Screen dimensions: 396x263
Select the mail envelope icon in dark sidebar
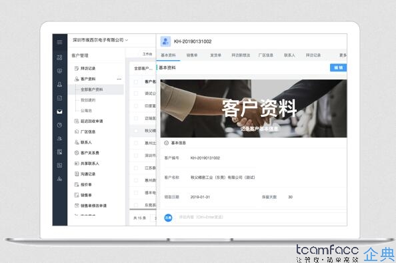tap(59, 111)
